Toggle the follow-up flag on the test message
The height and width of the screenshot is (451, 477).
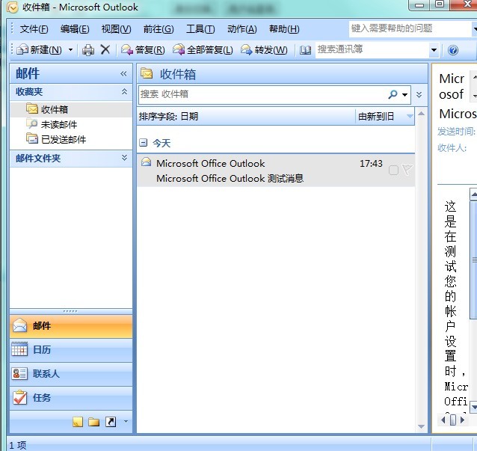click(x=407, y=170)
